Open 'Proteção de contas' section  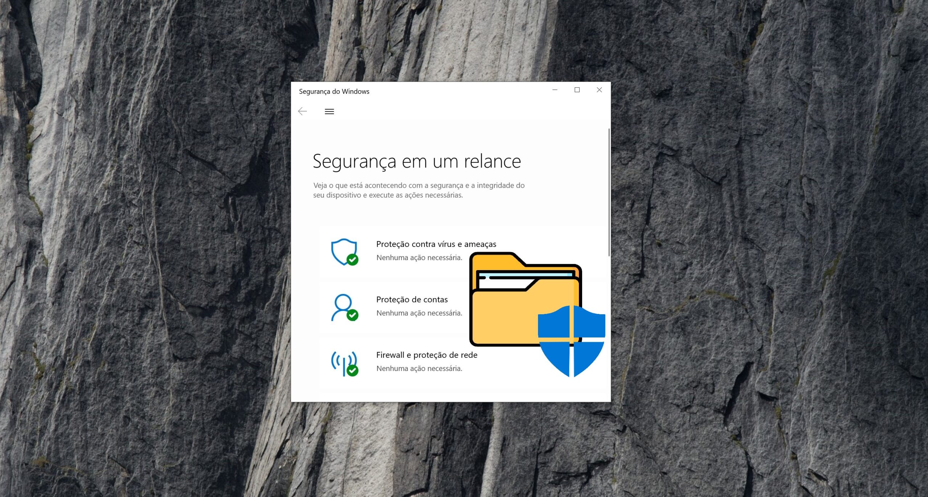pyautogui.click(x=412, y=299)
